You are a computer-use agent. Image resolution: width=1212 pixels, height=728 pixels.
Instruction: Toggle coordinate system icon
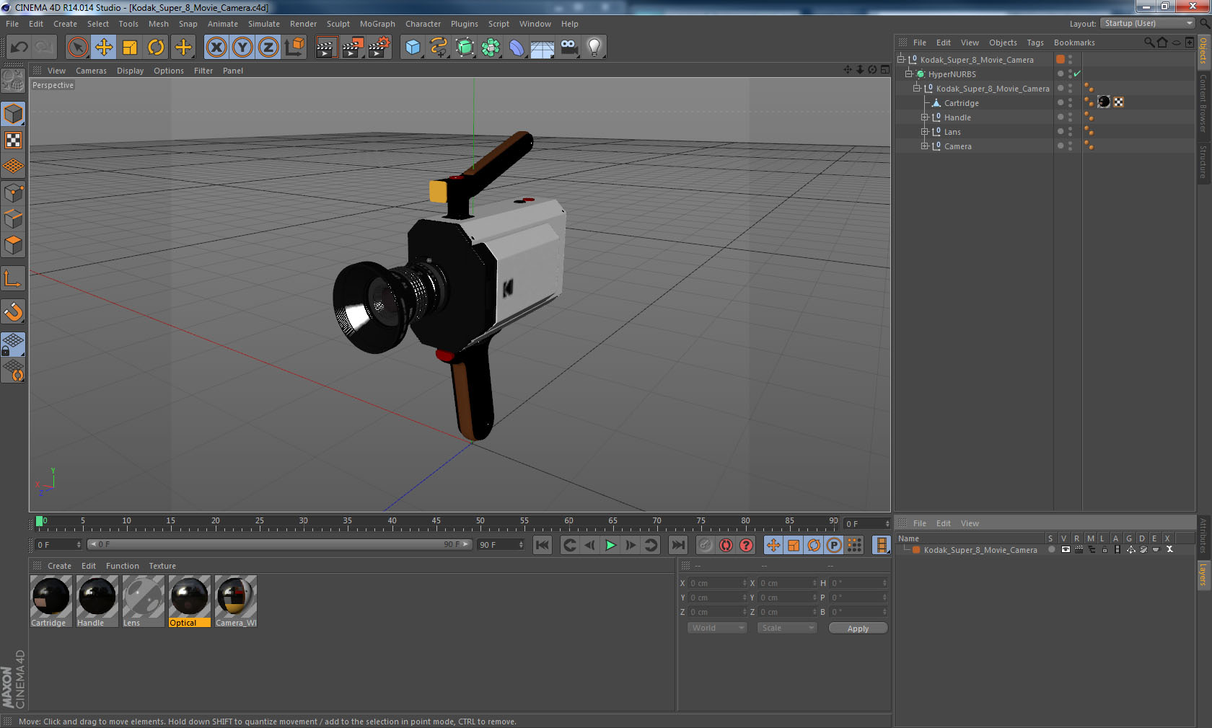(x=294, y=48)
